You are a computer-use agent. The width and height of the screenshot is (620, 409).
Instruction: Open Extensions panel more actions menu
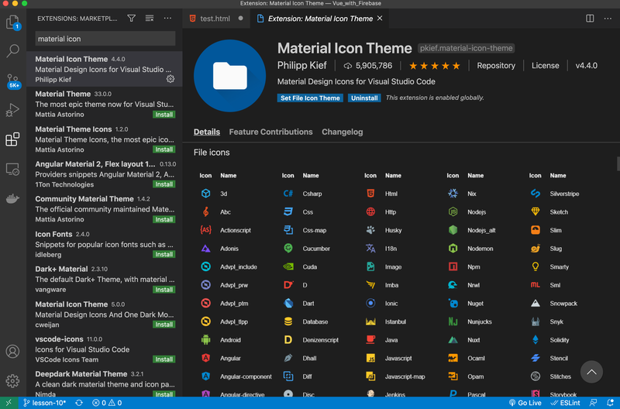tap(167, 18)
